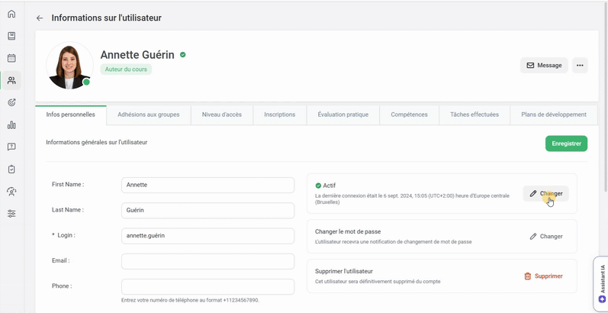
Task: Open Plans de développement tab
Action: pos(554,115)
